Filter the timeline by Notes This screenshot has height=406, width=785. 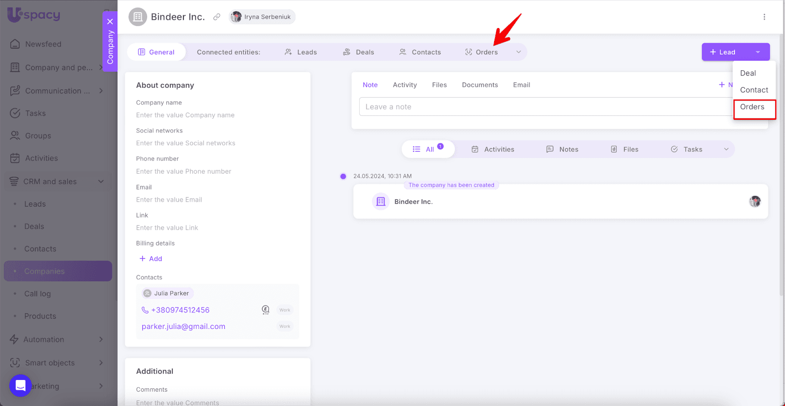[562, 149]
